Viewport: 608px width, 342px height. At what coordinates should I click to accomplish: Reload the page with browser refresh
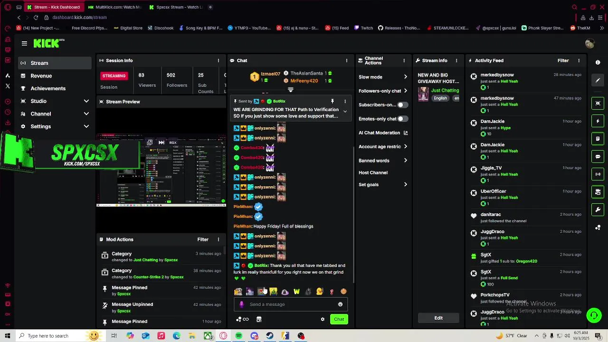36,18
